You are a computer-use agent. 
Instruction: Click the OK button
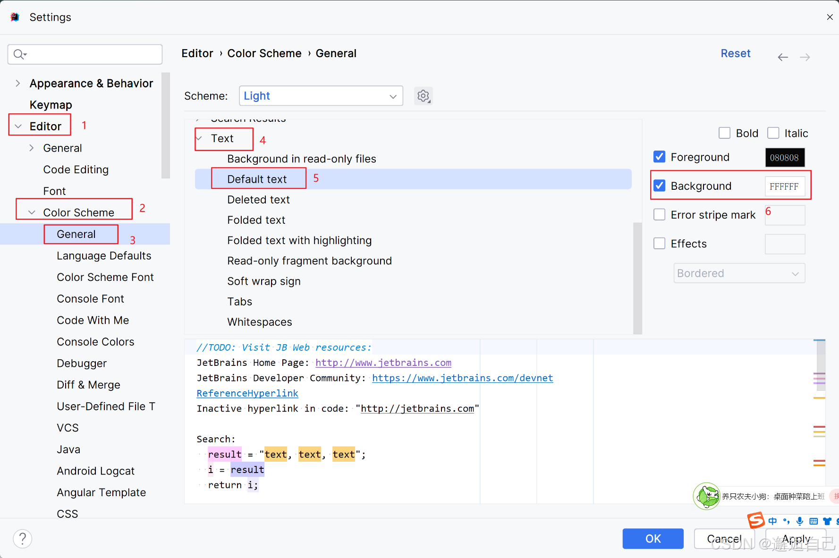click(653, 539)
